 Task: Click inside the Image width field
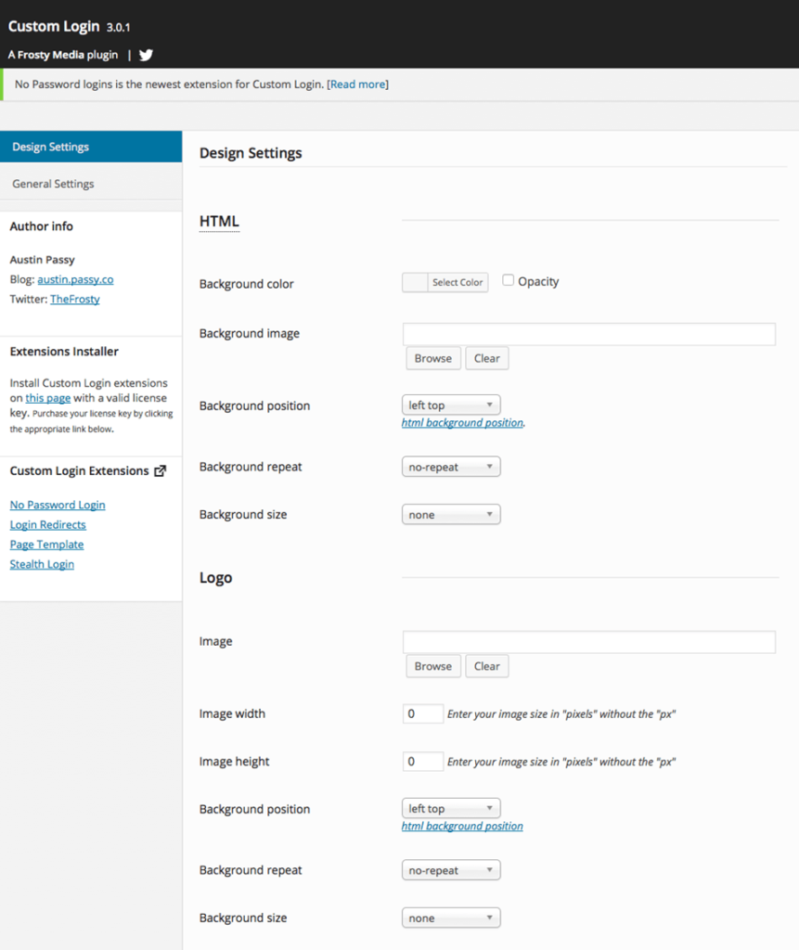click(422, 713)
